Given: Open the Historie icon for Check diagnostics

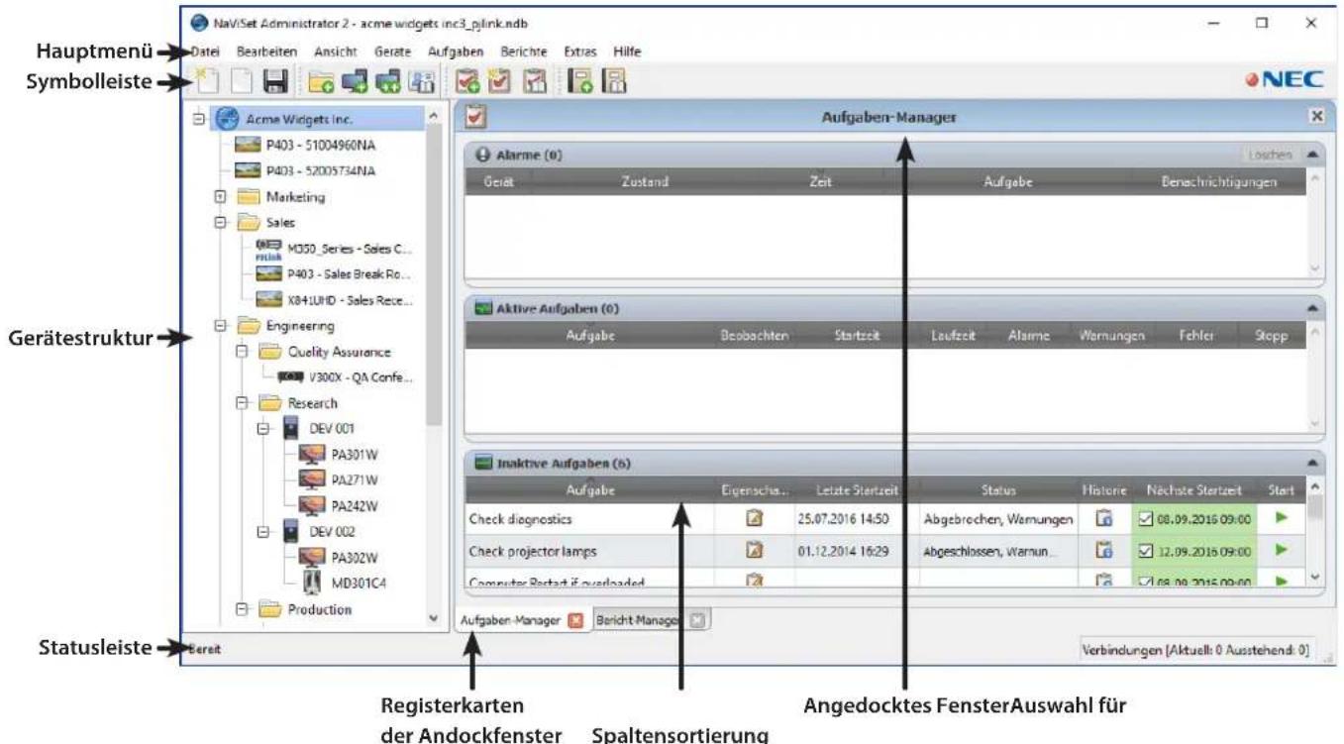Looking at the screenshot, I should click(x=1105, y=519).
